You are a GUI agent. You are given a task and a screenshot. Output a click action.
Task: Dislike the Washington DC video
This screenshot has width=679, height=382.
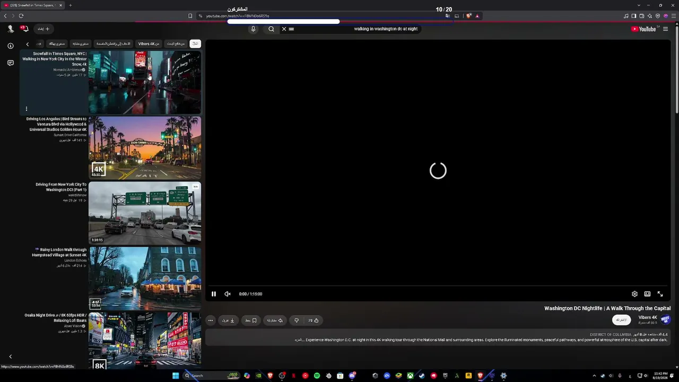[297, 320]
